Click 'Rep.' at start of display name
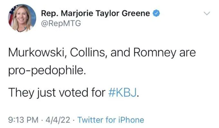219x128 pixels. [x=50, y=14]
